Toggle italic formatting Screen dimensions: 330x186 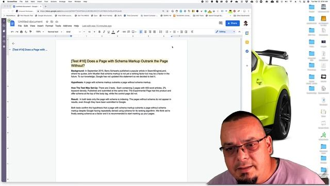[x=104, y=32]
